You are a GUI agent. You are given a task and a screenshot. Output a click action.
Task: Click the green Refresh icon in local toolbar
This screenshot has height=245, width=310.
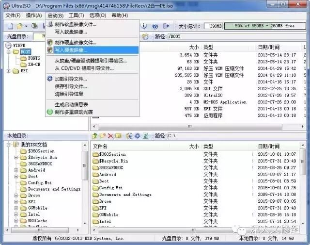pyautogui.click(x=145, y=136)
